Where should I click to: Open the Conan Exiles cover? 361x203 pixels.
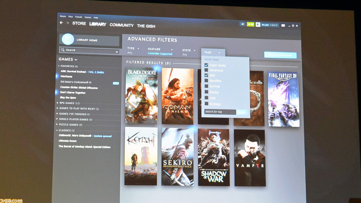pyautogui.click(x=177, y=96)
